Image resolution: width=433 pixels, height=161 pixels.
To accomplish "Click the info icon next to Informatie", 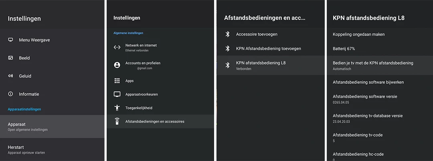I will click(x=10, y=94).
